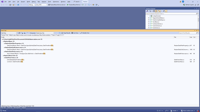Click Collapse All icon in Solution Explorer toolbar

click(154, 11)
